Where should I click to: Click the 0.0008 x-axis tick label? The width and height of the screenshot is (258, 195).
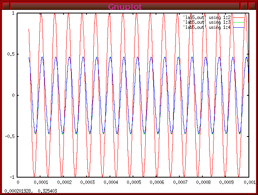click(x=203, y=183)
